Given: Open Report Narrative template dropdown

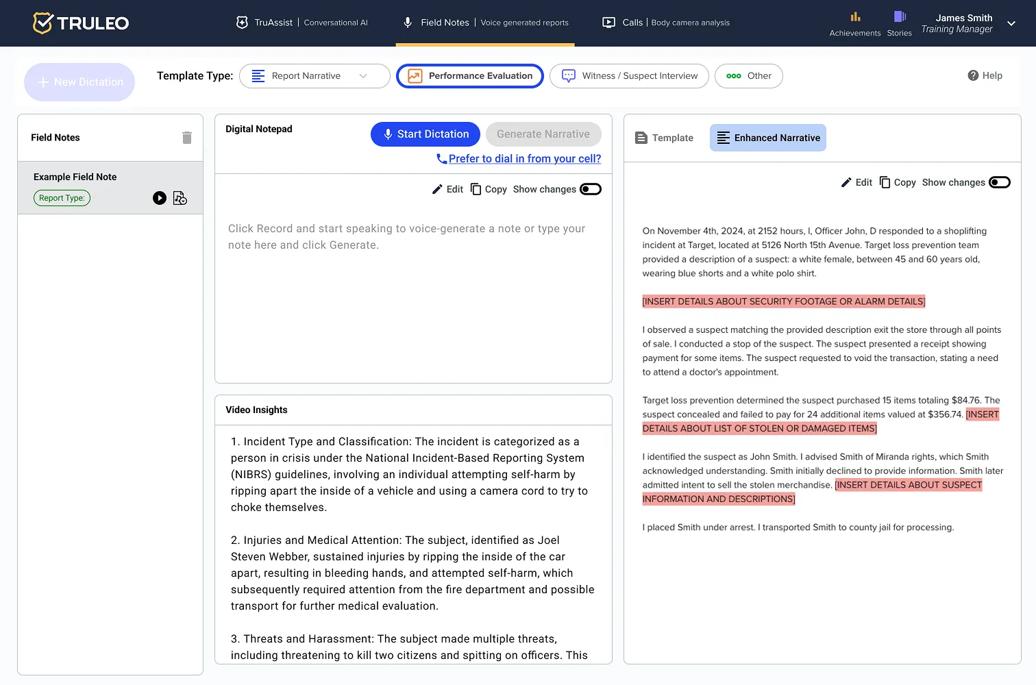Looking at the screenshot, I should pos(314,76).
